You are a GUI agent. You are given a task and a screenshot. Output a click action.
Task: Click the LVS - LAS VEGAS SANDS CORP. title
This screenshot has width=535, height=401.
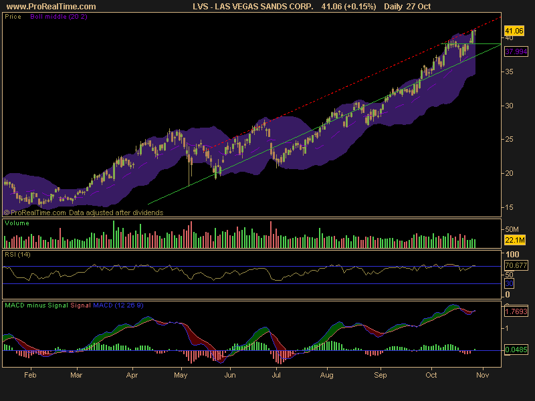pyautogui.click(x=251, y=6)
